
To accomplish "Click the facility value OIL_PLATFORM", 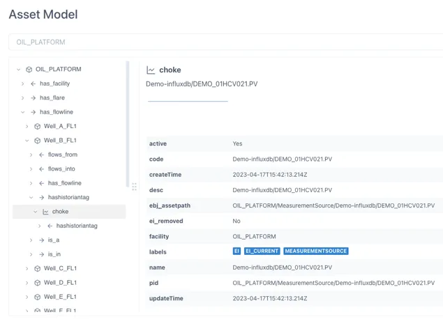I will point(254,237).
